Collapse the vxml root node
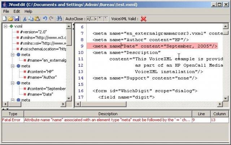231x145 pixels. coord(6,26)
